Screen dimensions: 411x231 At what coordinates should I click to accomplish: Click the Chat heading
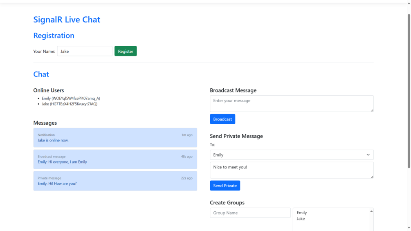point(41,74)
